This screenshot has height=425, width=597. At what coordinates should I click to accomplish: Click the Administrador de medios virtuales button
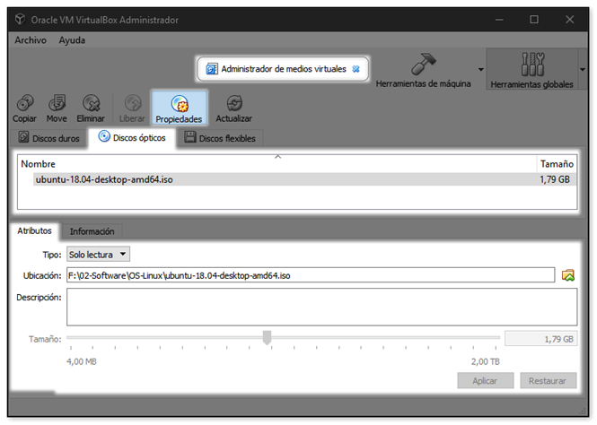tap(283, 69)
